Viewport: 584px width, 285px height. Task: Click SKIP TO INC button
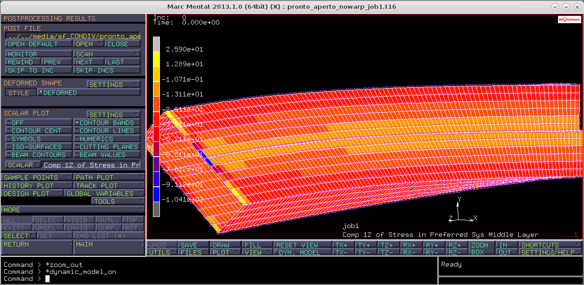(39, 70)
